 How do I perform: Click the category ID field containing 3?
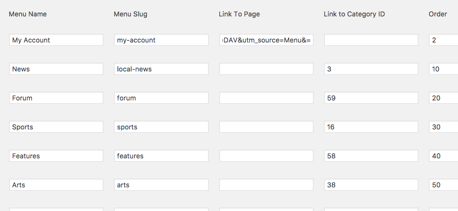tap(371, 69)
